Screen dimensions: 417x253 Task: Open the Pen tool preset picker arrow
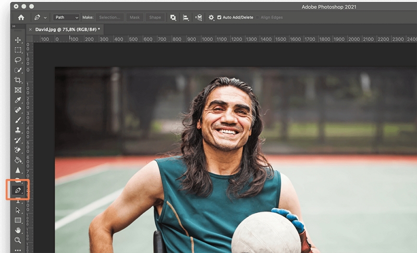pyautogui.click(x=45, y=17)
